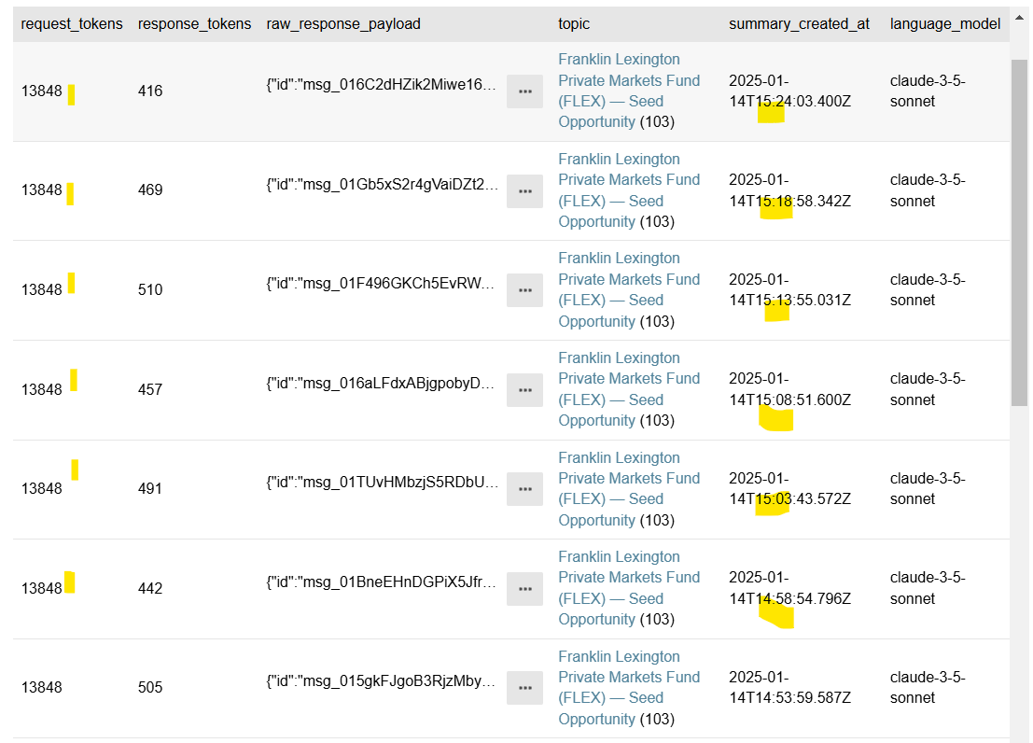Click claude-3-5-sonnet in the 505-token row
The height and width of the screenshot is (743, 1033).
[x=928, y=688]
